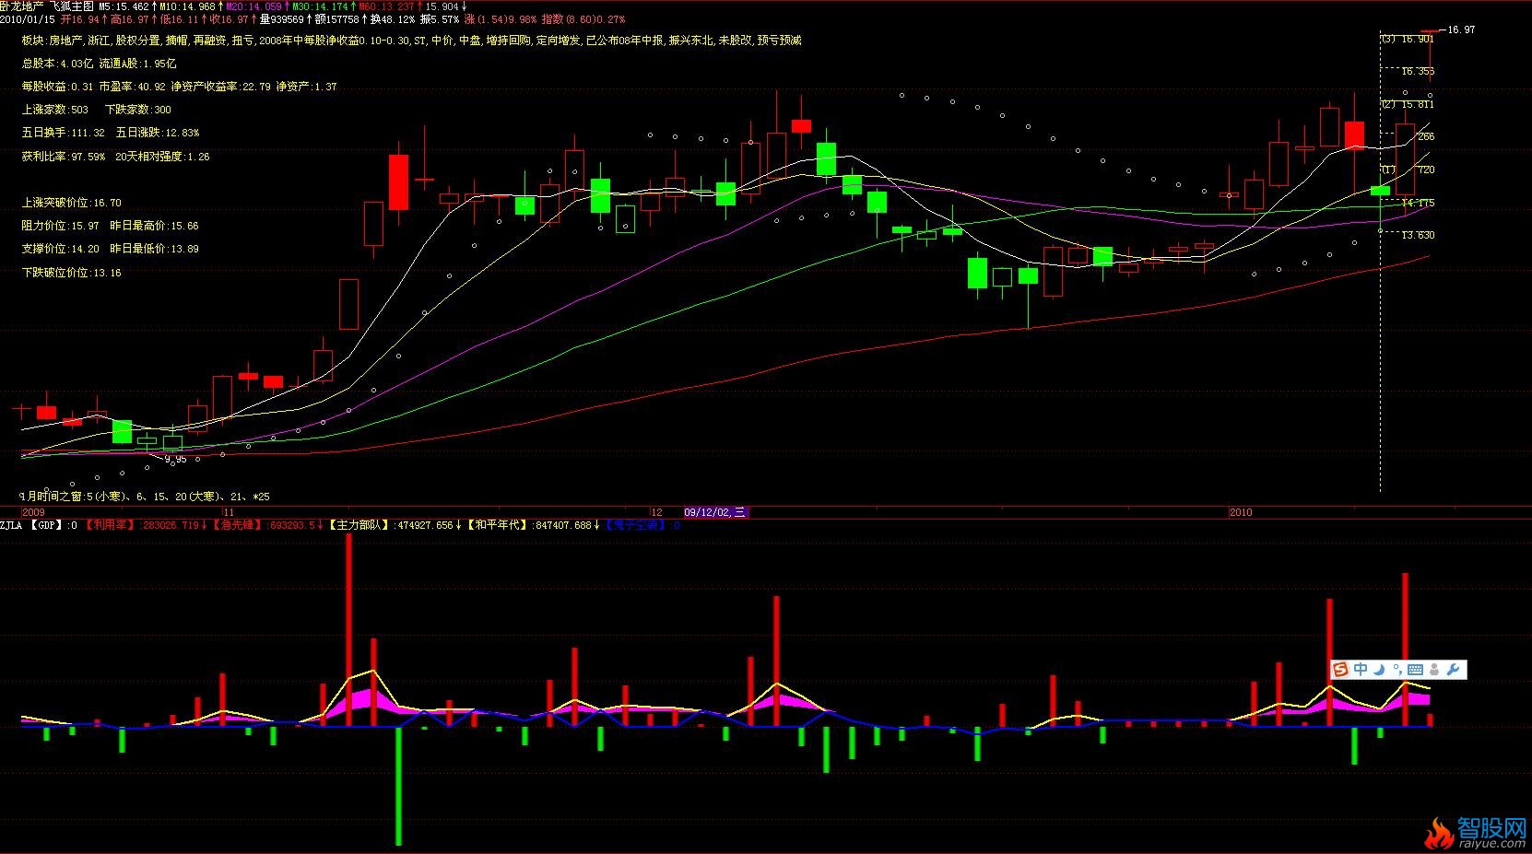
Task: Click the 智股网 flame logo watermark
Action: tap(1477, 831)
